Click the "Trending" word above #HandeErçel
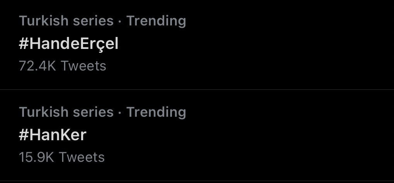The height and width of the screenshot is (183, 394). point(156,21)
